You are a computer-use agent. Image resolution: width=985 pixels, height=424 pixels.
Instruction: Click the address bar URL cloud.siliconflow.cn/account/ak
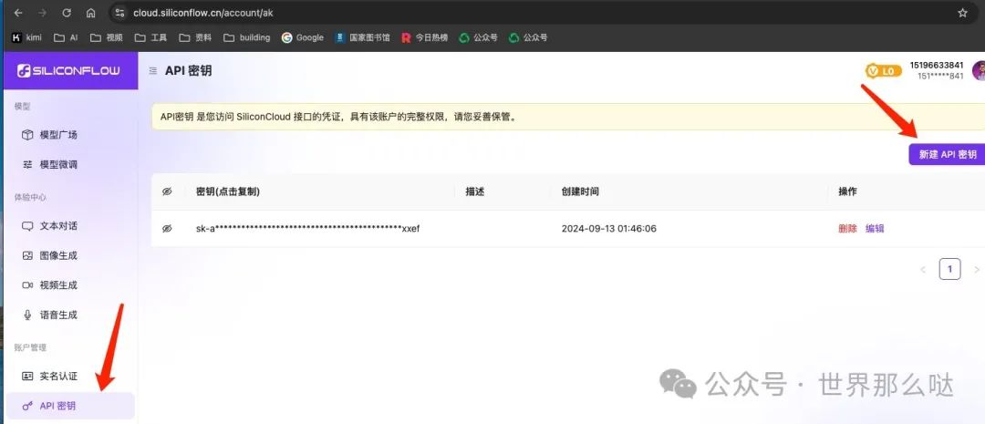[202, 13]
